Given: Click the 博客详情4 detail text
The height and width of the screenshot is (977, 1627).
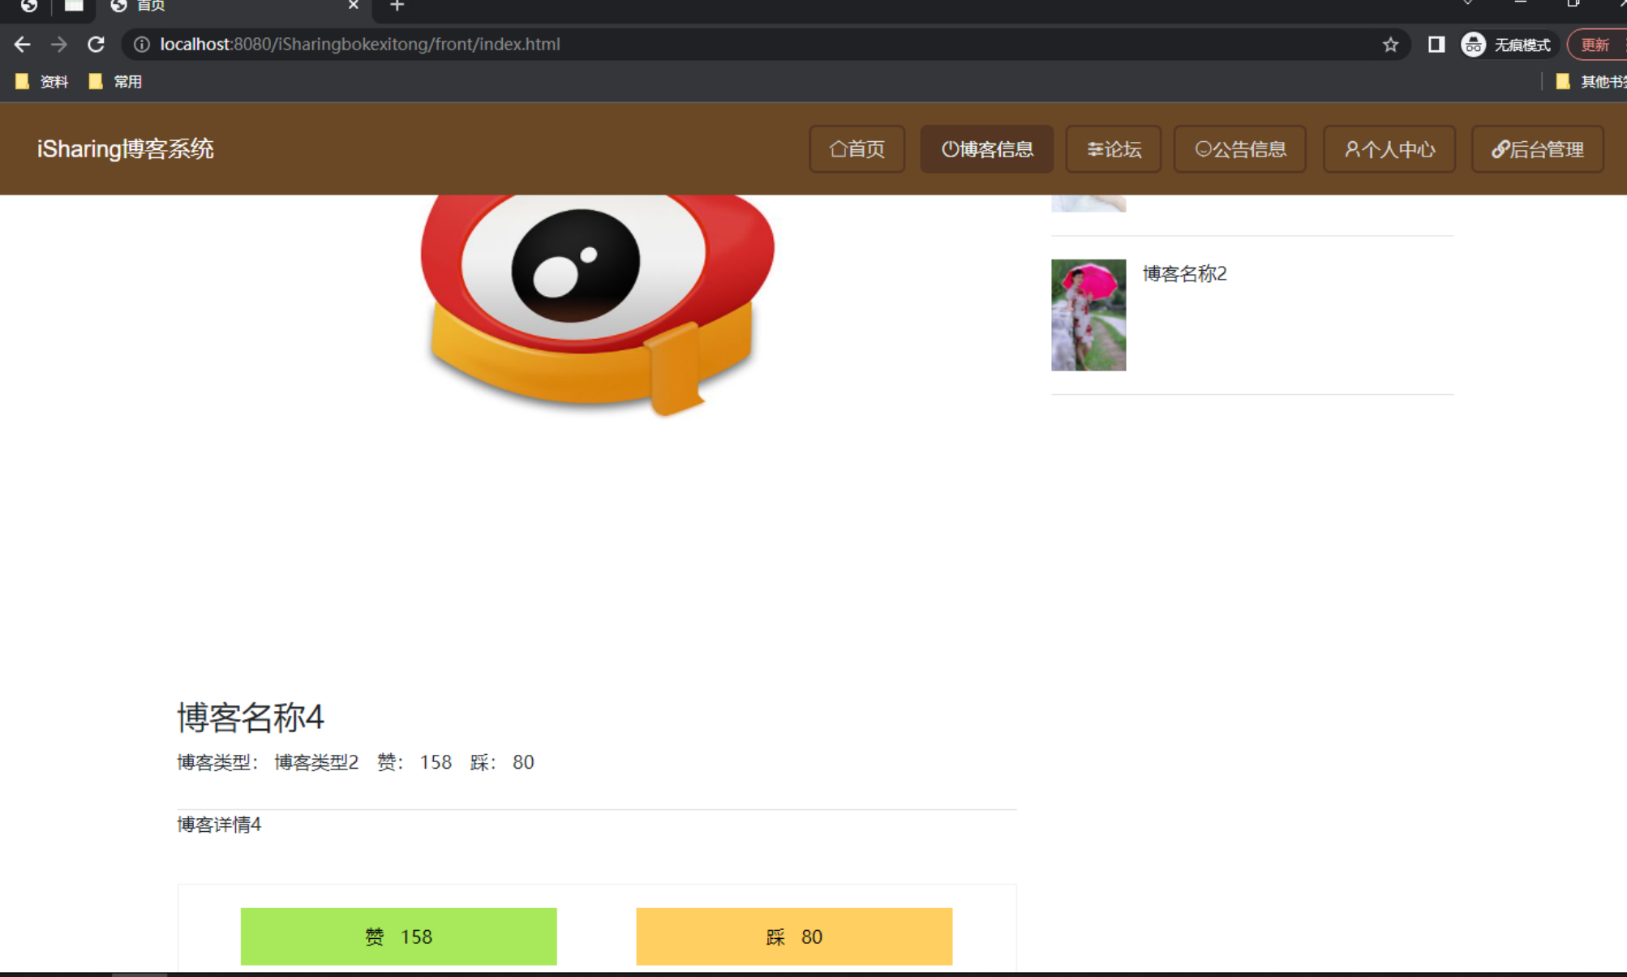Looking at the screenshot, I should (219, 825).
